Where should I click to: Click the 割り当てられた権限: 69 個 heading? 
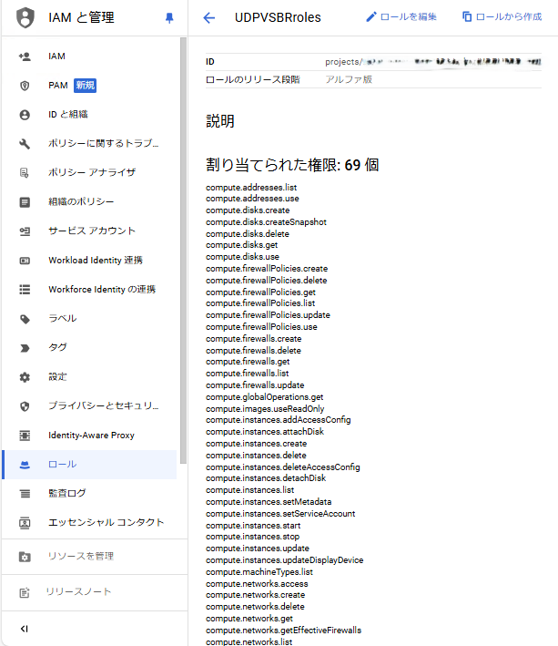(x=292, y=165)
